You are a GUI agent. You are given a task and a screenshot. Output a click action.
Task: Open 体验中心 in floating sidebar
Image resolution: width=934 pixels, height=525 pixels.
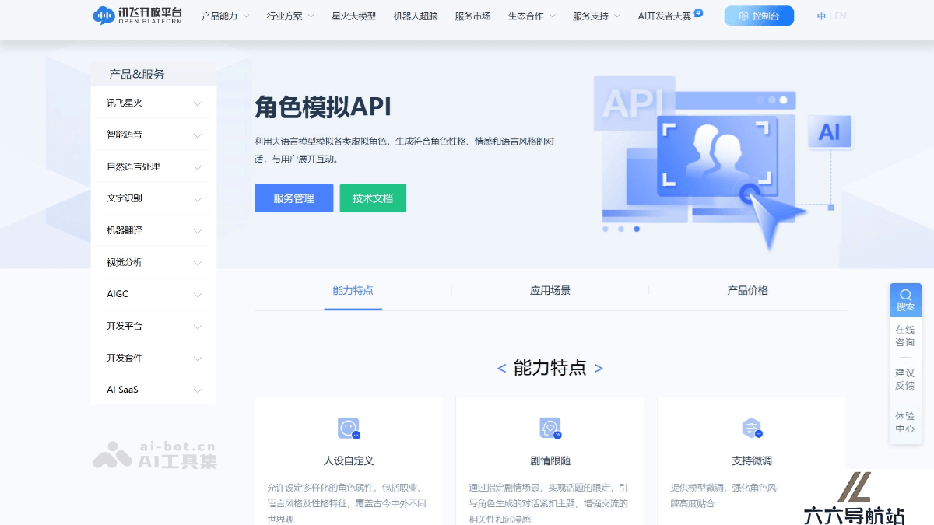[x=905, y=422]
